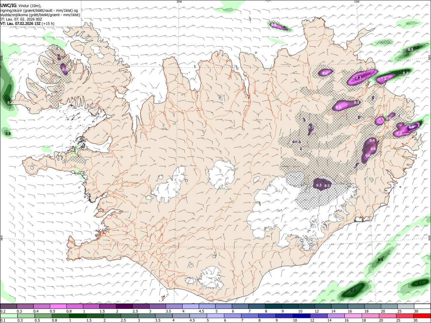Click the 2.3 precipitation value on the map
The image size is (431, 323).
click(359, 78)
